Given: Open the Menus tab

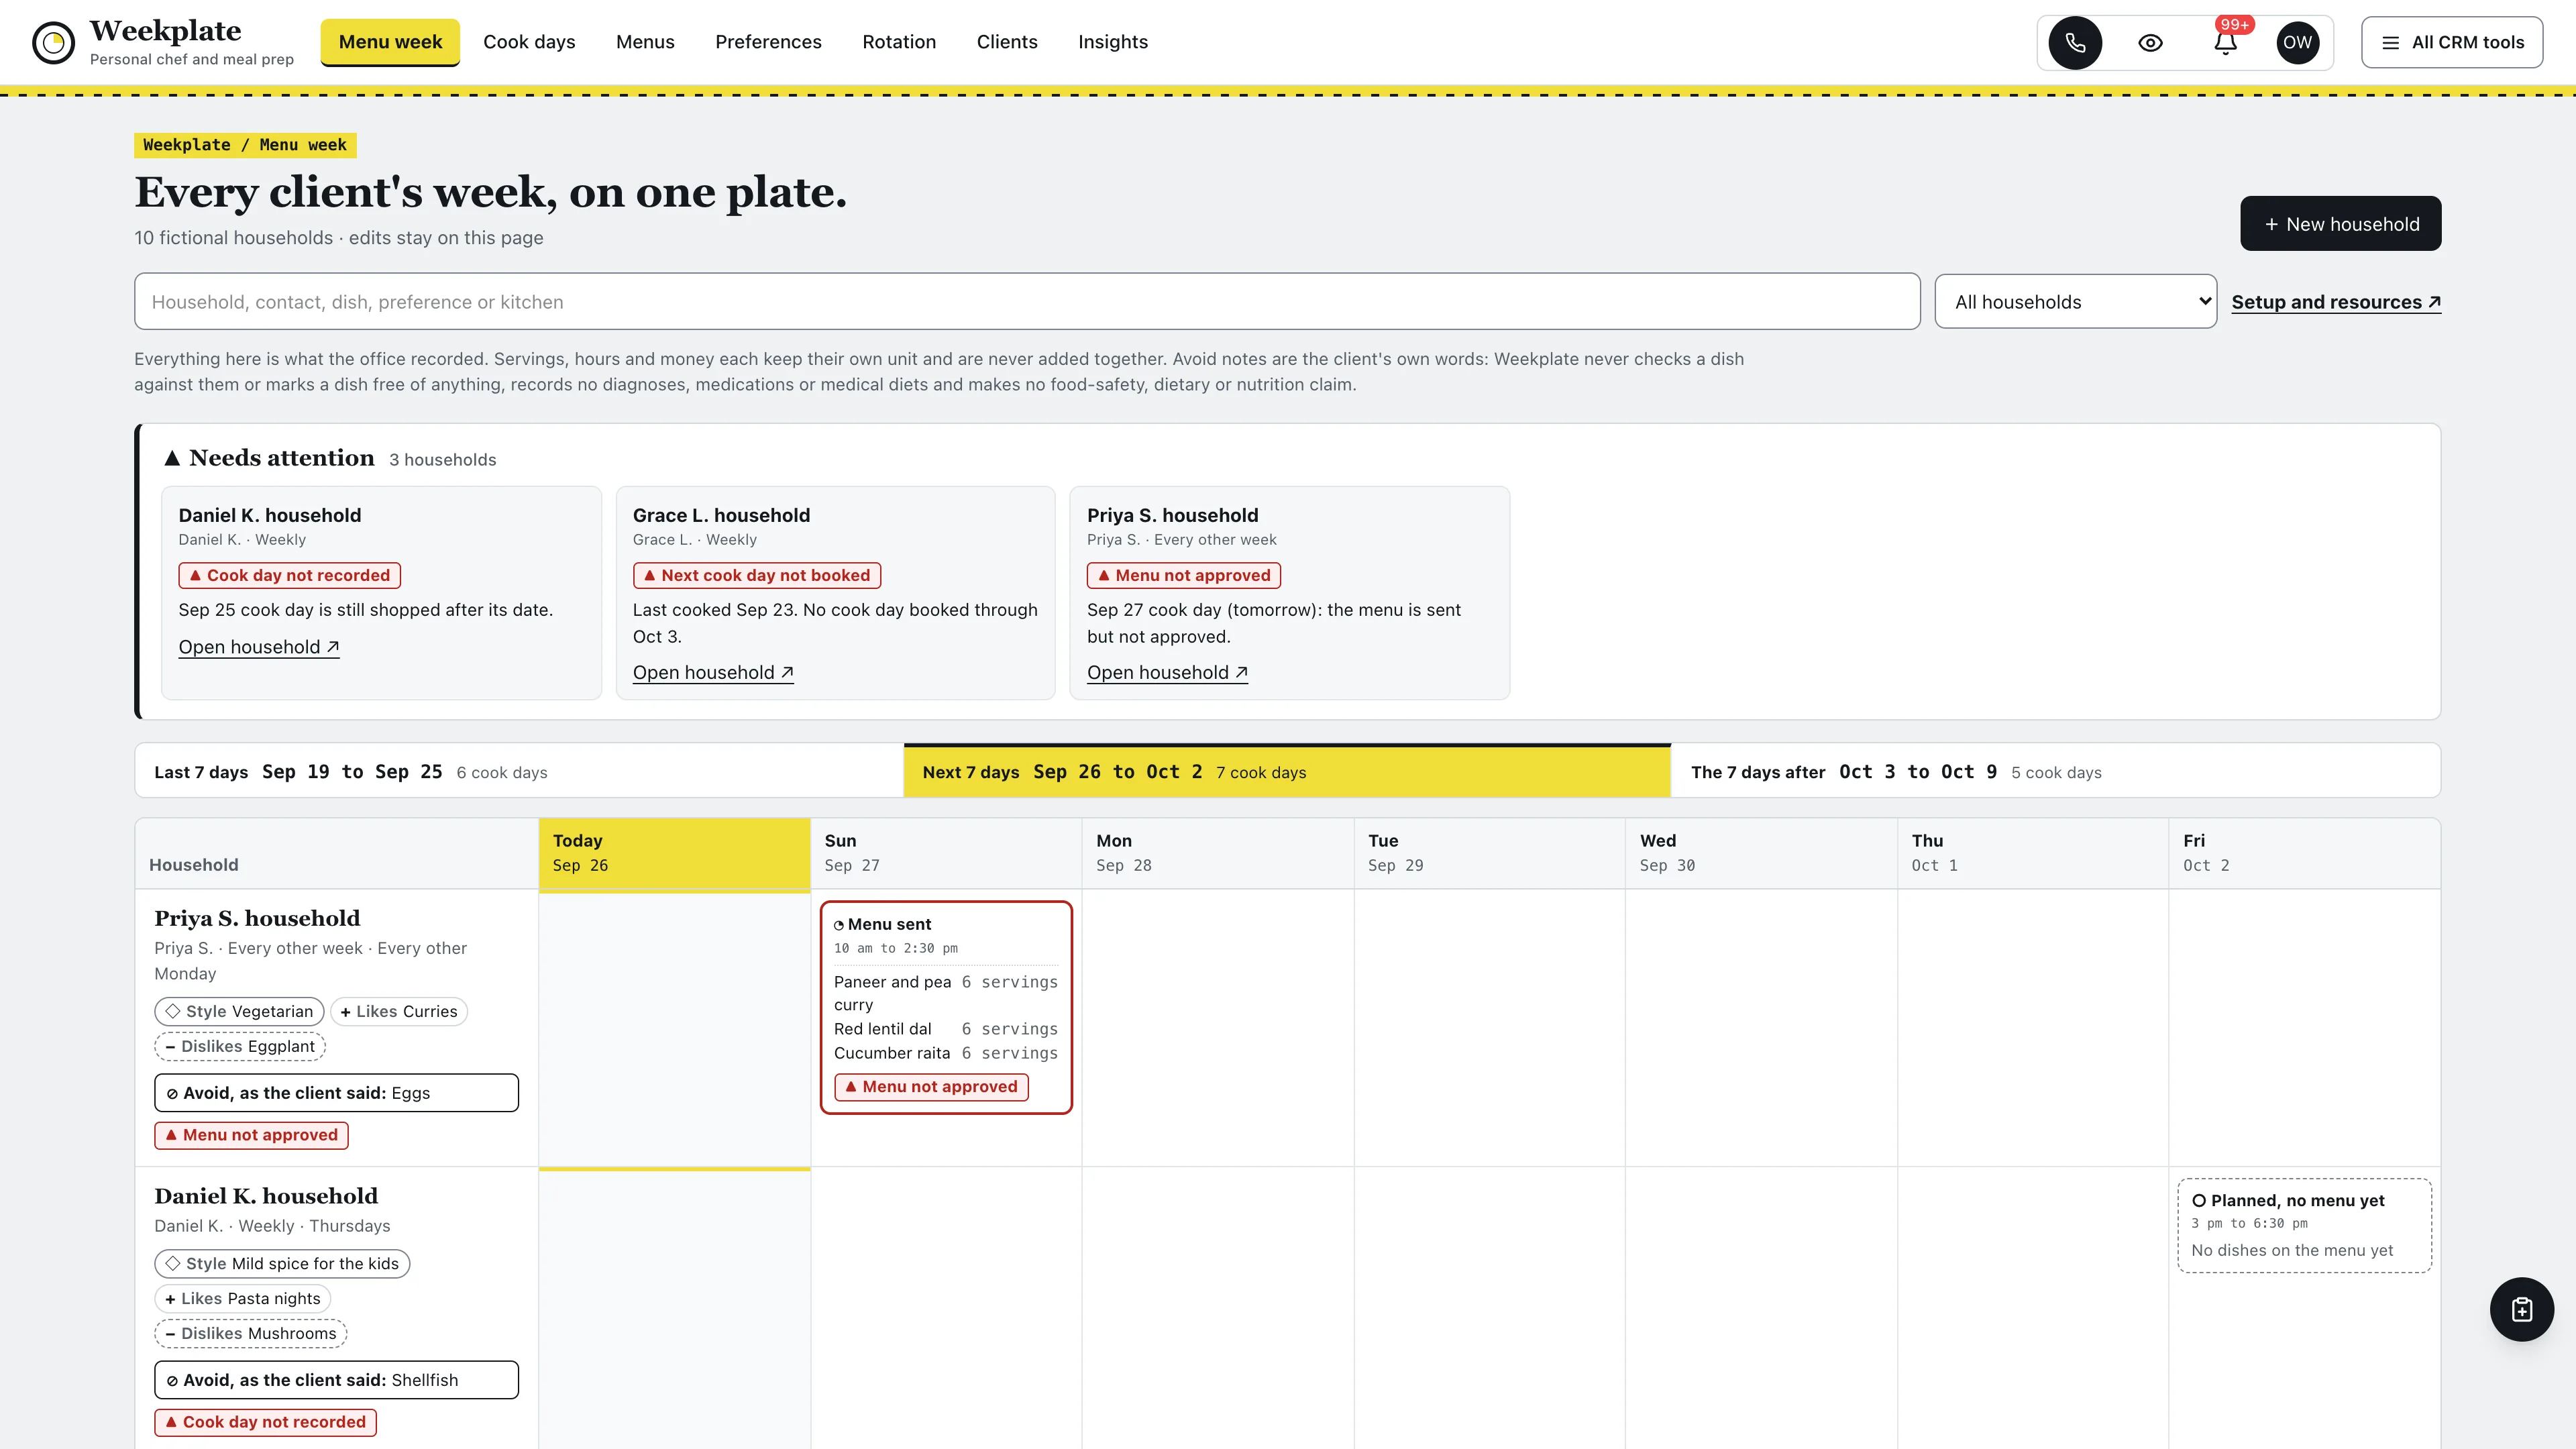Looking at the screenshot, I should point(645,42).
